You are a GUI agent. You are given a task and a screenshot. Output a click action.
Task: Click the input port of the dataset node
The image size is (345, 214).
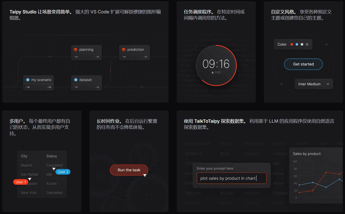(x=76, y=87)
